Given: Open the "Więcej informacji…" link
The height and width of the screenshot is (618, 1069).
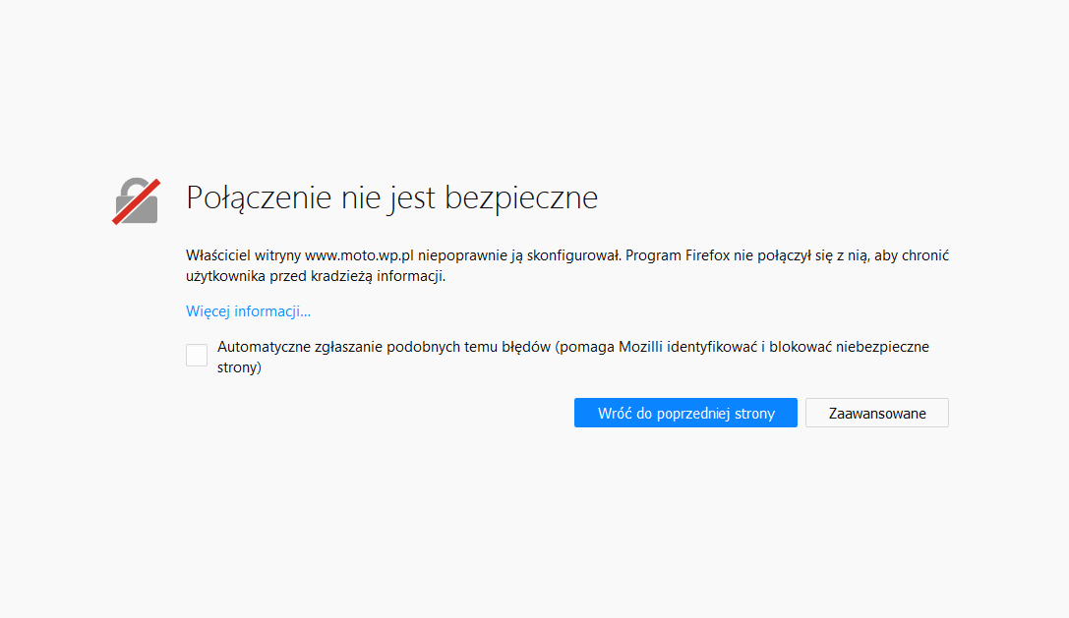Looking at the screenshot, I should [248, 311].
